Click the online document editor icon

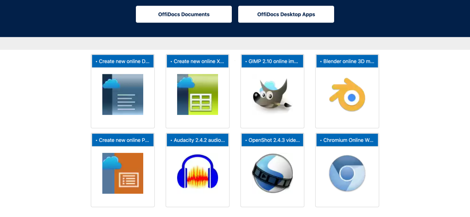pos(123,94)
